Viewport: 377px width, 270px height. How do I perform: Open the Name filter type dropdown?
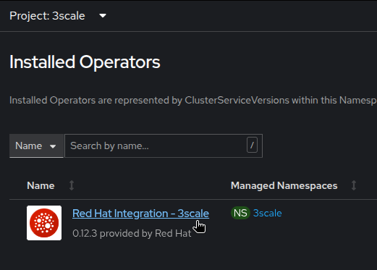(36, 145)
